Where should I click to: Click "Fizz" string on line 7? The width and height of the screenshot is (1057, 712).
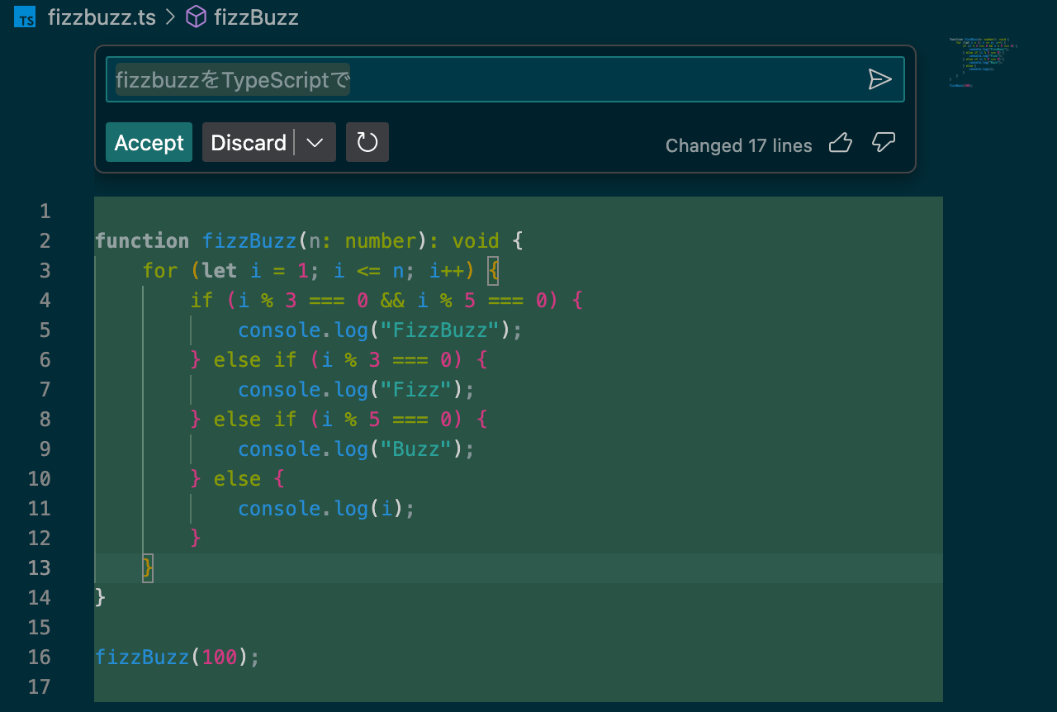416,390
